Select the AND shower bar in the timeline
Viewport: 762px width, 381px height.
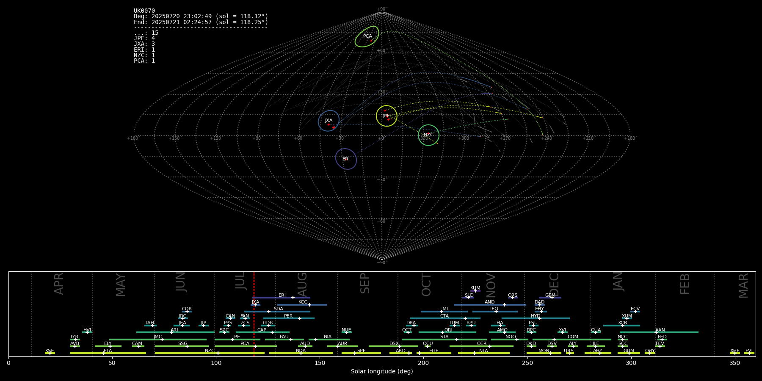[490, 305]
